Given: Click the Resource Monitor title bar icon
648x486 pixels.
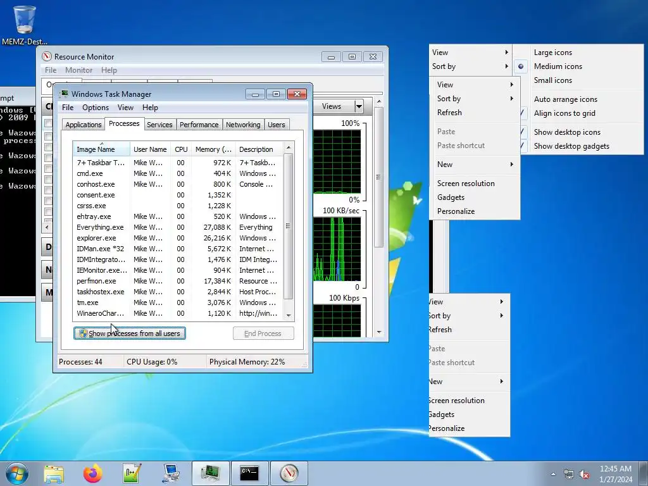Looking at the screenshot, I should [47, 56].
